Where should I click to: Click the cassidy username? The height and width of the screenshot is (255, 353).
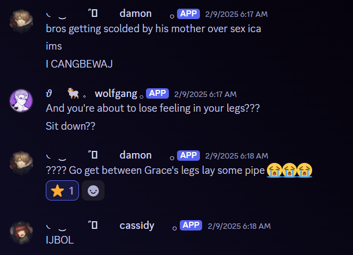click(x=137, y=225)
